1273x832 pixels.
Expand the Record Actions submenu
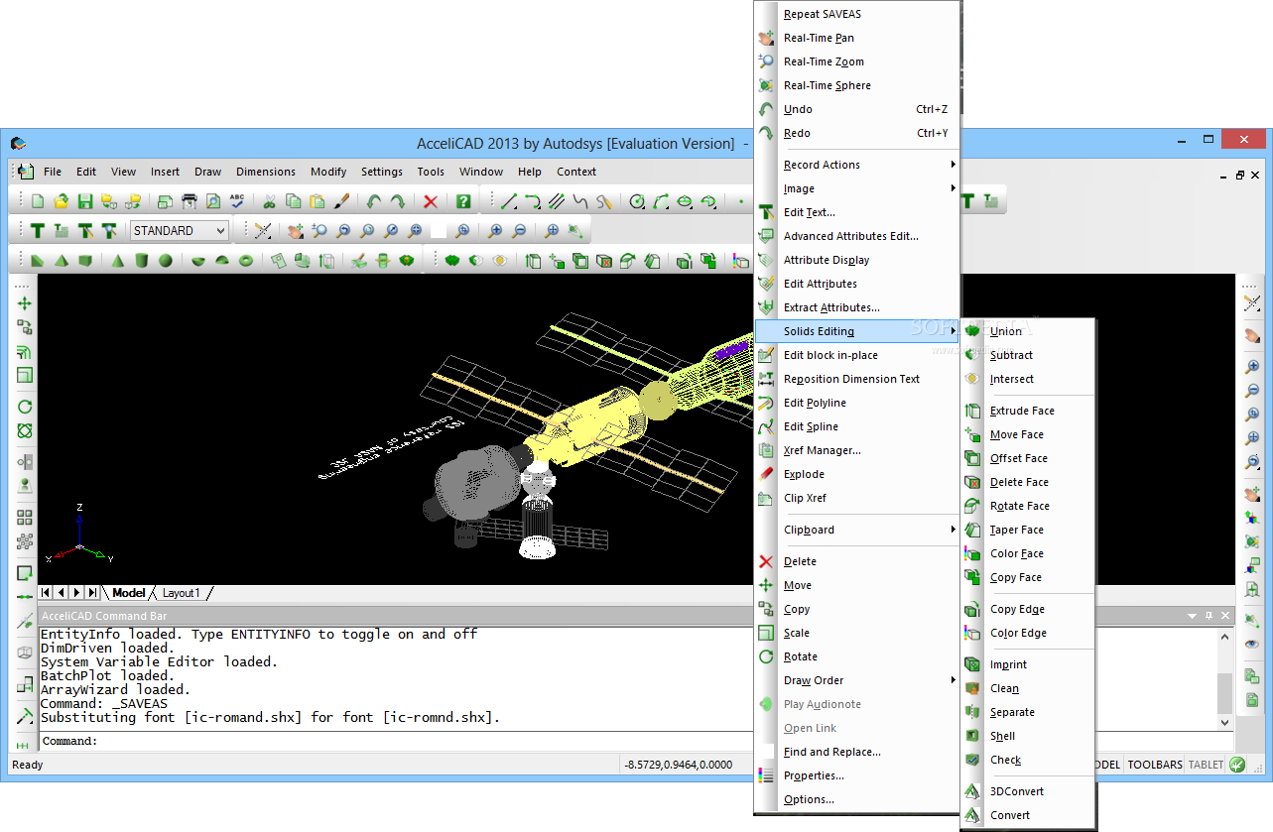[x=856, y=165]
